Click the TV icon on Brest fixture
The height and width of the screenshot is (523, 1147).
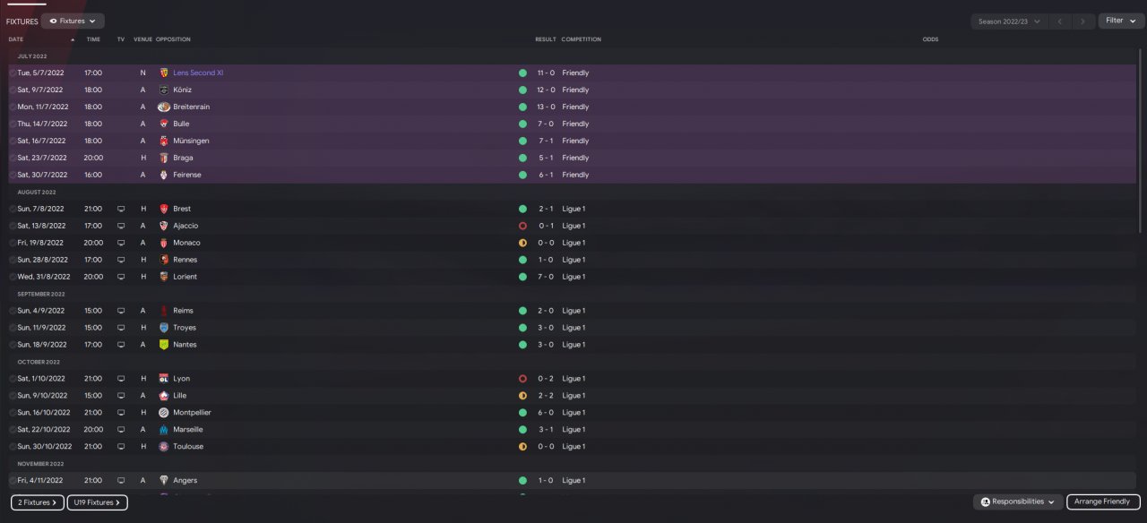coord(121,209)
